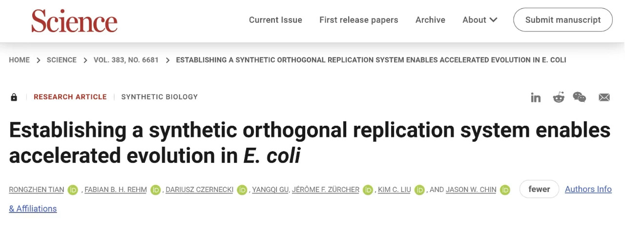625x231 pixels.
Task: Go to HOME breadcrumb
Action: point(19,60)
